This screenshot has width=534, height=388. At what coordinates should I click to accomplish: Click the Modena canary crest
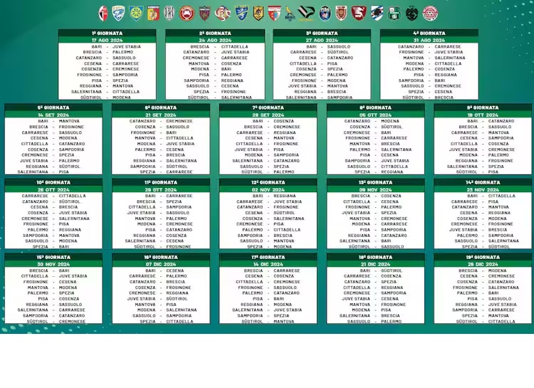point(290,14)
